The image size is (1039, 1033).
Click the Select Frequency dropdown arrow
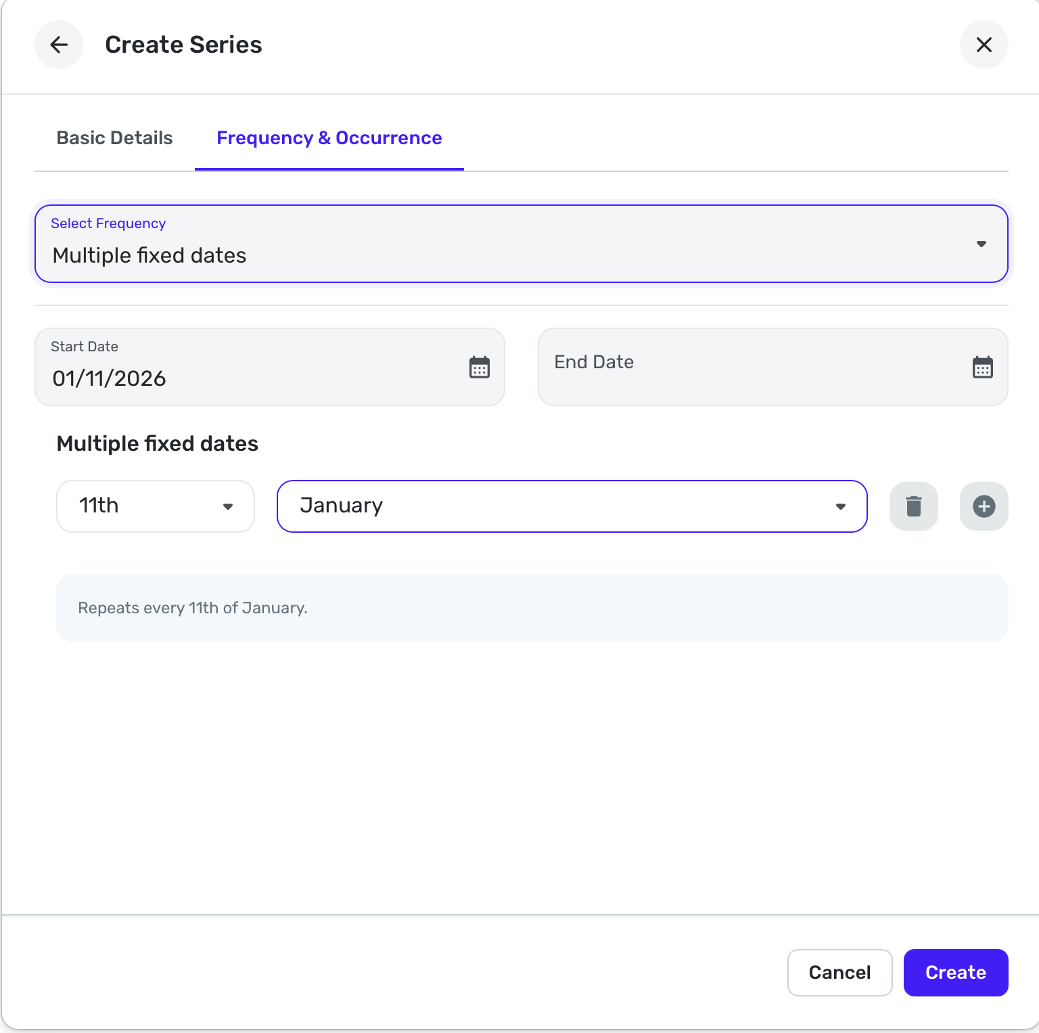click(981, 244)
